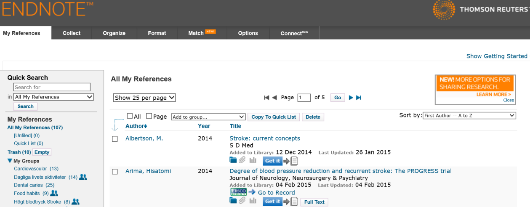Toggle the All references checkbox
This screenshot has height=207, width=530.
point(130,116)
